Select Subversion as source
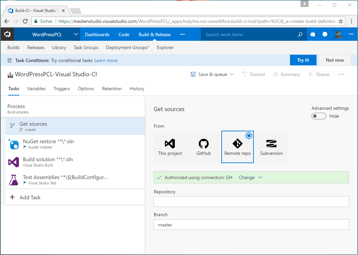 (271, 147)
